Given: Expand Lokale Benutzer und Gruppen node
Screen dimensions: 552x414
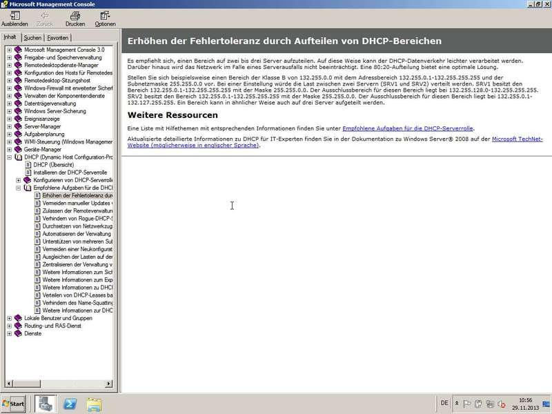Looking at the screenshot, I should click(10, 318).
